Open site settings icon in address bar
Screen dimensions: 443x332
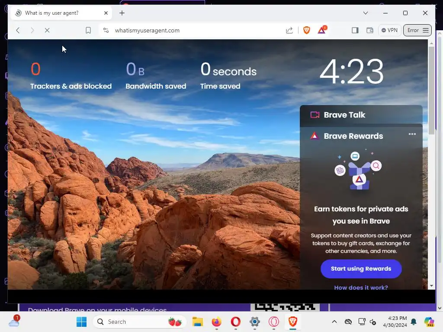[x=106, y=30]
